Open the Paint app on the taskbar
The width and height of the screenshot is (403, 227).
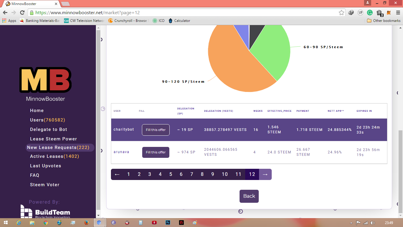pos(195,223)
